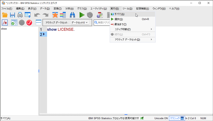Screen dimensions: 213x121
Task: Choose 選択(S) from the Run menu
Action: click(133, 19)
